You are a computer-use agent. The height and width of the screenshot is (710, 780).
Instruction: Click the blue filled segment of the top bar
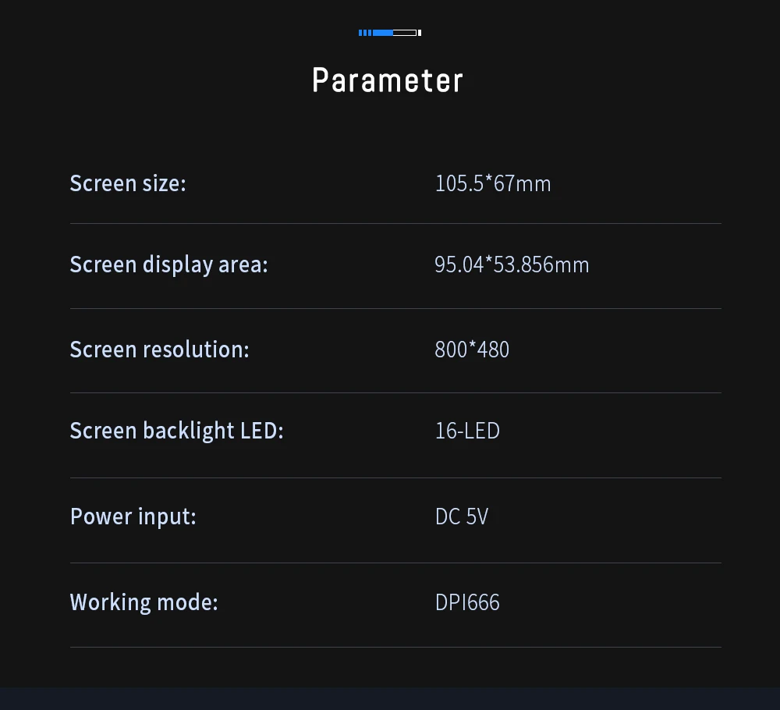tap(382, 33)
